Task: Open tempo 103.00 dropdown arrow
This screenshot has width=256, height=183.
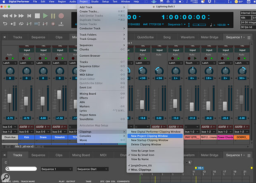Action: click(228, 25)
